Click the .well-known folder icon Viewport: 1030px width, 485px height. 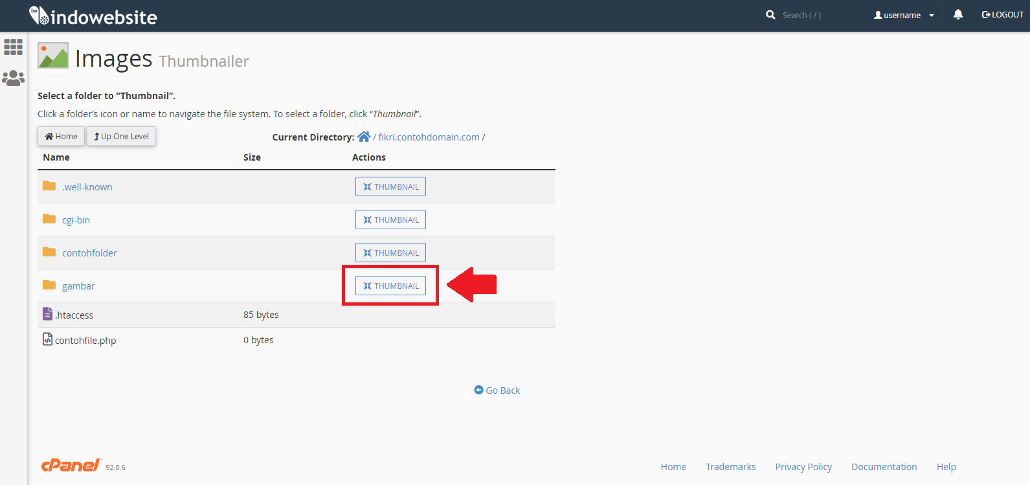pyautogui.click(x=49, y=186)
